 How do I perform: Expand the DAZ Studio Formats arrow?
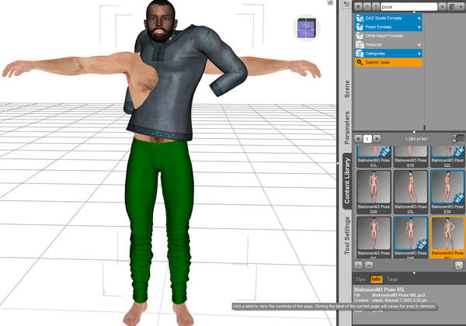(x=419, y=18)
